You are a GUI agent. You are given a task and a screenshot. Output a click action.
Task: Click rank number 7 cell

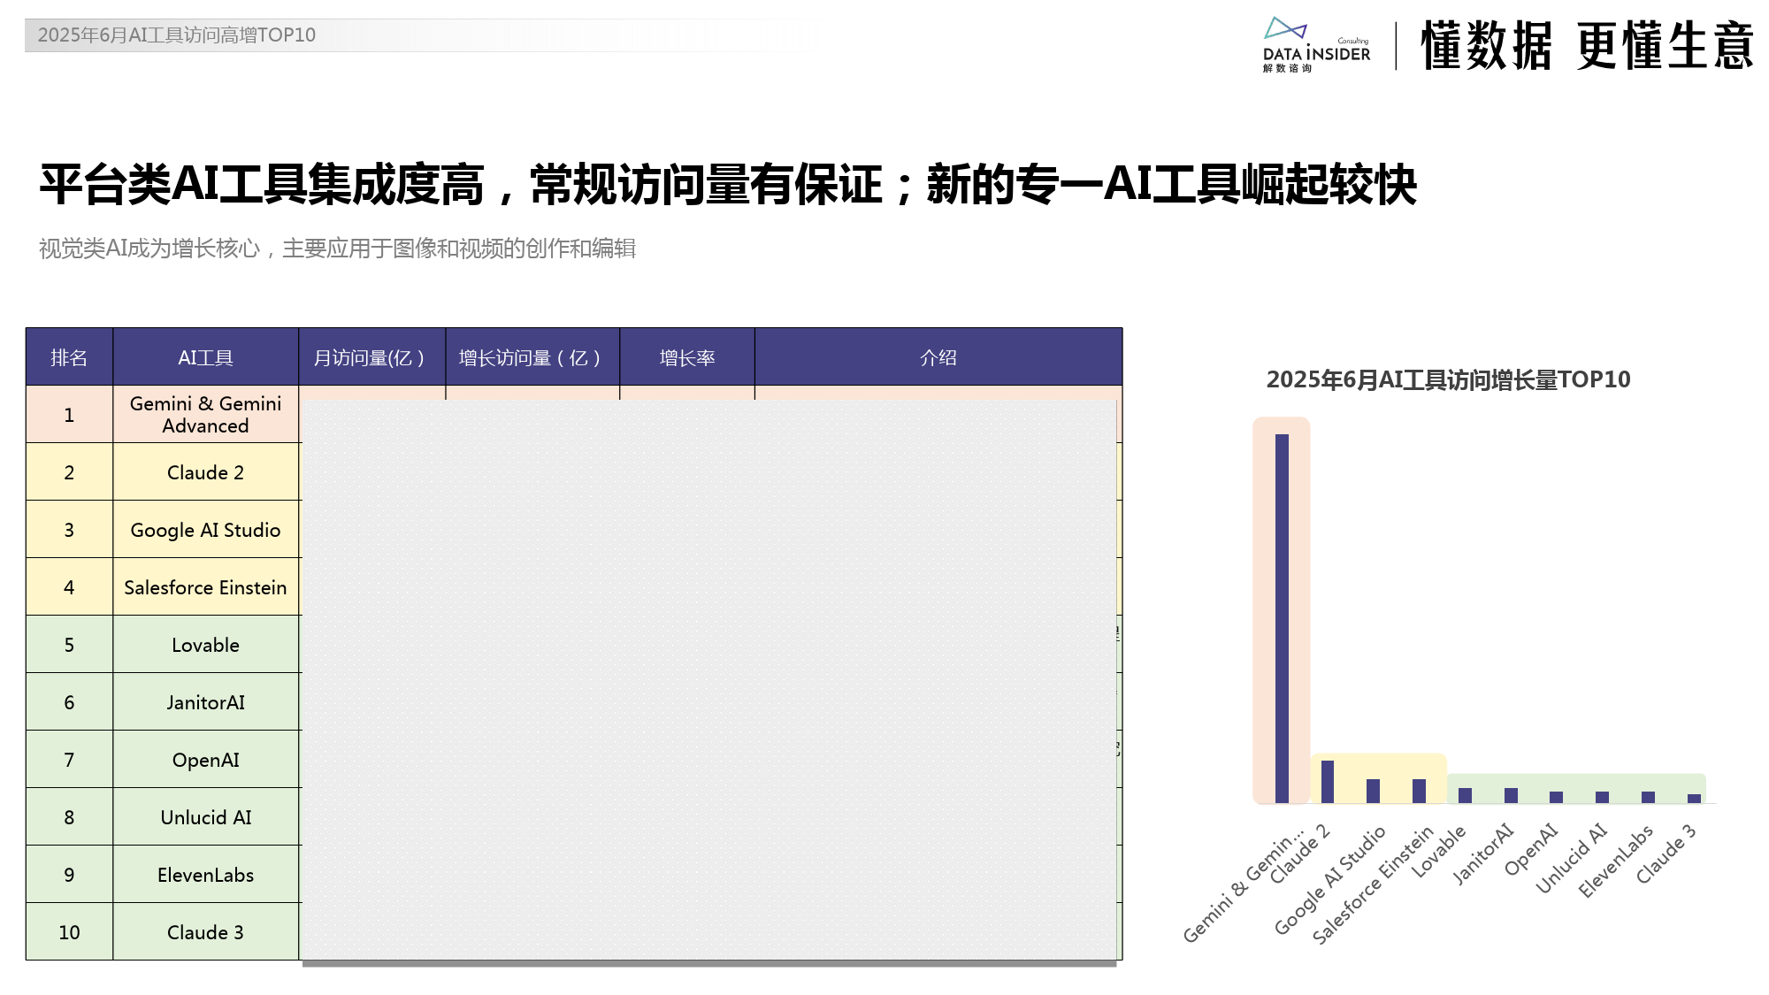tap(69, 760)
